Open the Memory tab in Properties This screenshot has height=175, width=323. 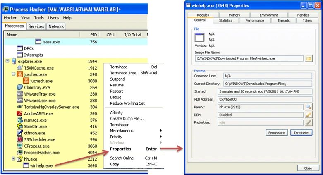pyautogui.click(x=234, y=15)
